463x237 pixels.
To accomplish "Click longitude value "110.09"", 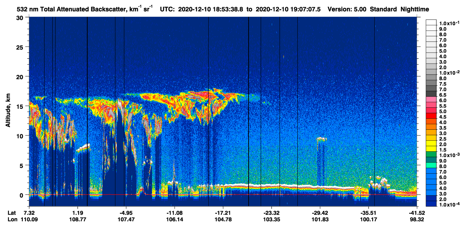I will pyautogui.click(x=29, y=220).
